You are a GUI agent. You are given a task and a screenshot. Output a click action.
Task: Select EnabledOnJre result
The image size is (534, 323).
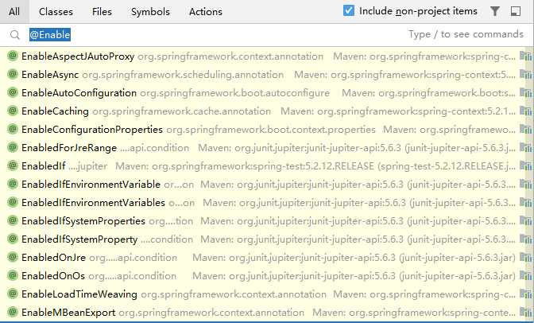coord(267,258)
